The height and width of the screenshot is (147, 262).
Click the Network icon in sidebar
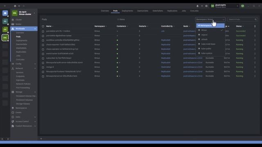13,69
